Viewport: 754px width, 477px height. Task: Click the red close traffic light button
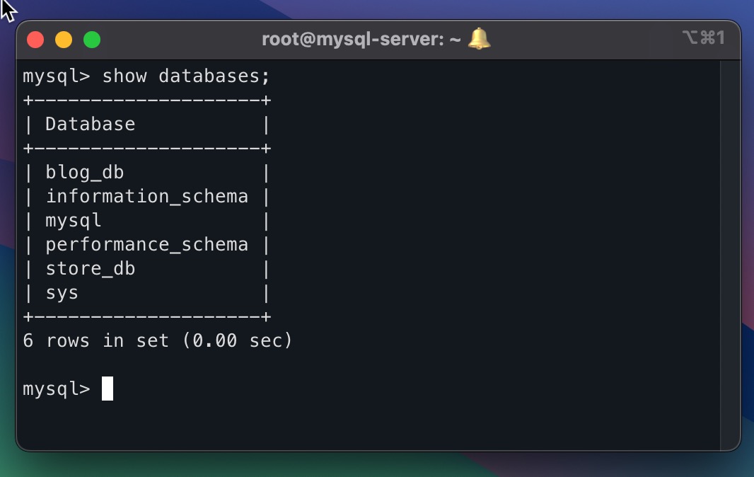tap(35, 40)
